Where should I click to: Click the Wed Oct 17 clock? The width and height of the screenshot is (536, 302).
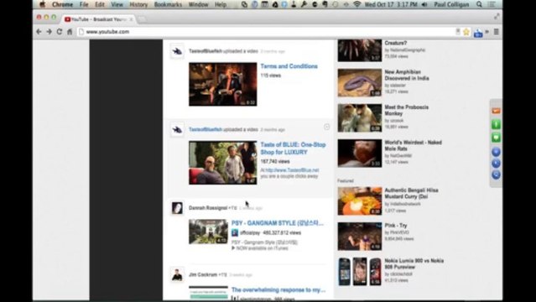391,4
